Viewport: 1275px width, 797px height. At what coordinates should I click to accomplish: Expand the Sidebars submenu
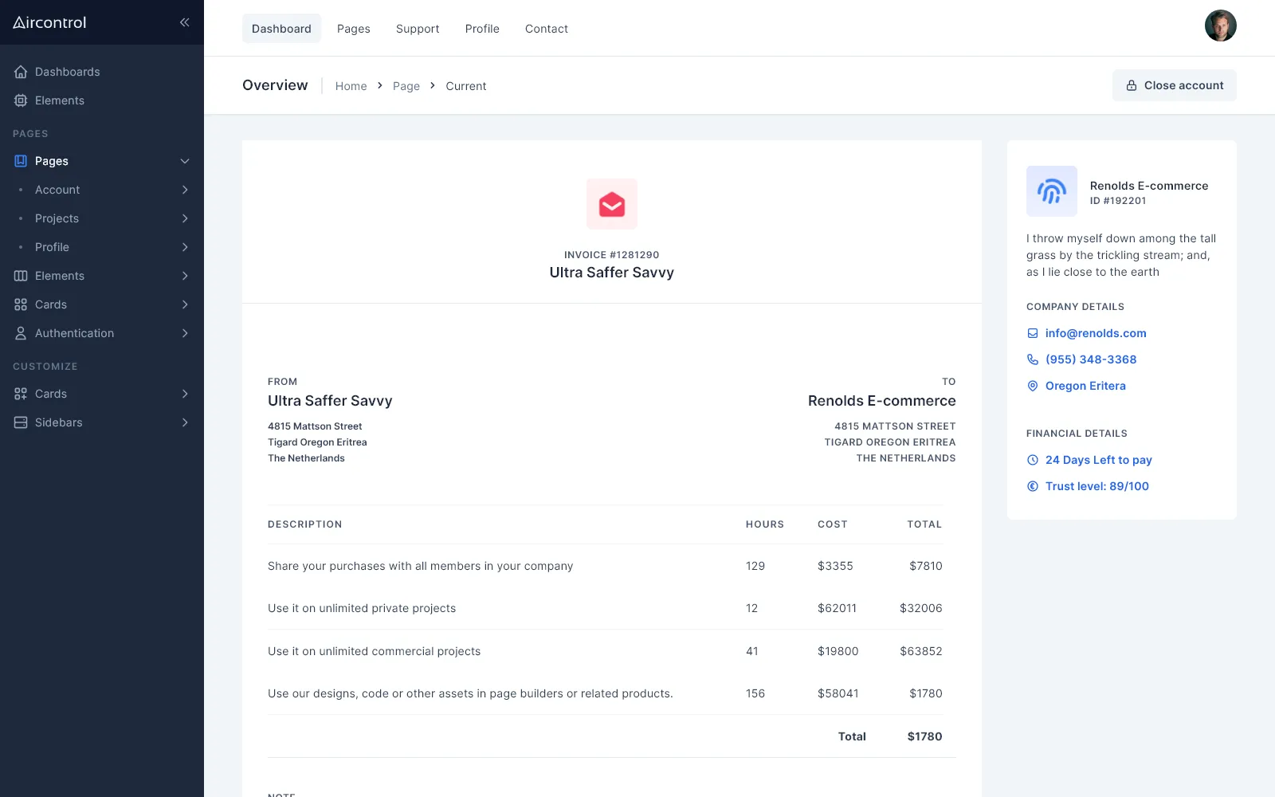(x=185, y=422)
